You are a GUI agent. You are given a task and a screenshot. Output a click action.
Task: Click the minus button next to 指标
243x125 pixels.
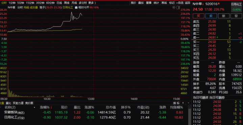[x=188, y=103]
